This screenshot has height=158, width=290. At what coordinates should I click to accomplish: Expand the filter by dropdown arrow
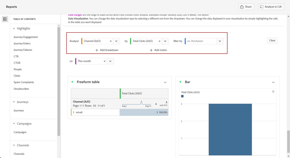[x=220, y=41]
